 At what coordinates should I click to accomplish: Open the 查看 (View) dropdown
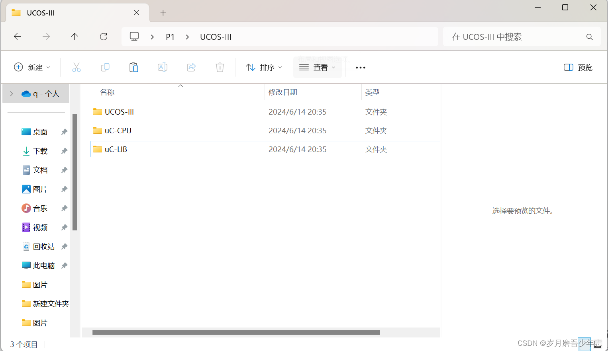[x=318, y=67]
